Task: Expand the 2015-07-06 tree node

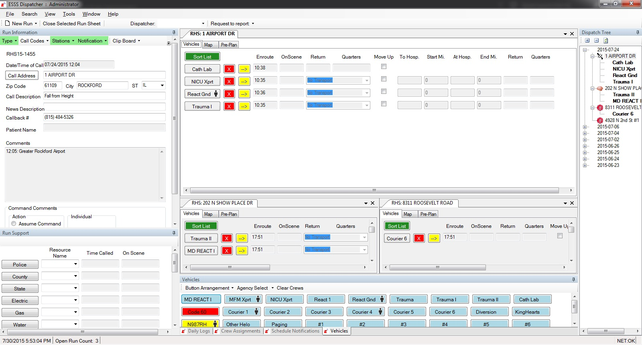Action: pyautogui.click(x=585, y=127)
